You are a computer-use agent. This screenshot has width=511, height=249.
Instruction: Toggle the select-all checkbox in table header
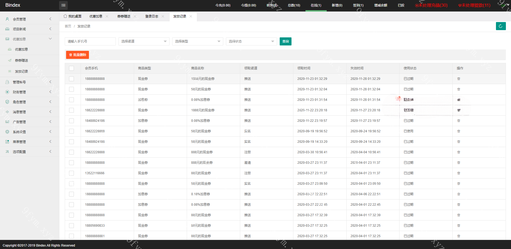tap(71, 68)
